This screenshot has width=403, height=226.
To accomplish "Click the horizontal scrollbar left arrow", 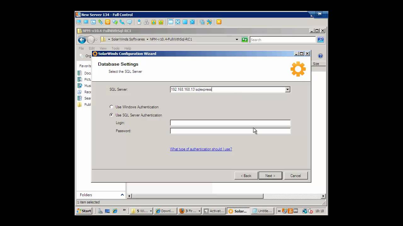I will tap(129, 196).
